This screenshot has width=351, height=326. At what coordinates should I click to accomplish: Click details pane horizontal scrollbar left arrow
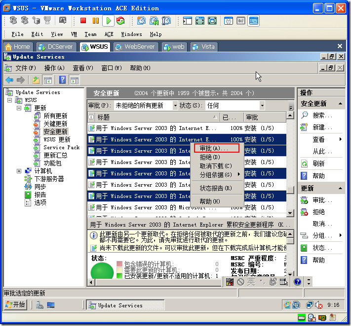point(91,282)
